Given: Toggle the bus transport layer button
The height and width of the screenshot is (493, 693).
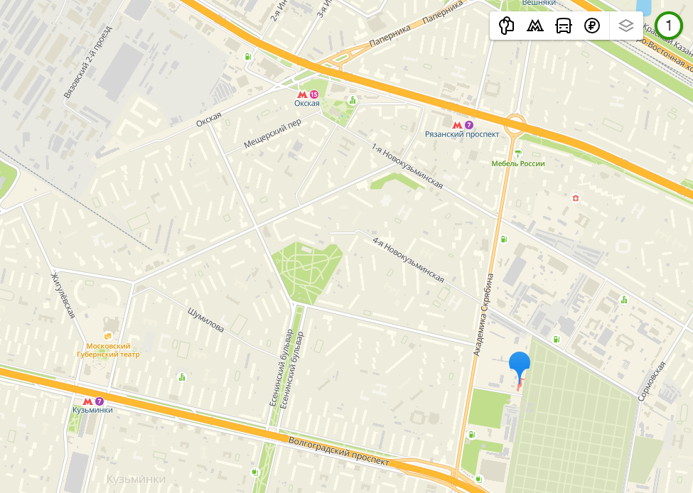Looking at the screenshot, I should pyautogui.click(x=564, y=26).
